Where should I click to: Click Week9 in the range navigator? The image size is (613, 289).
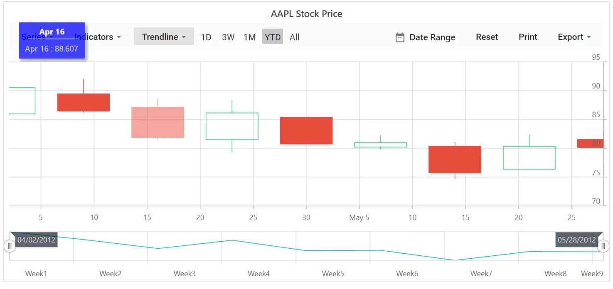(x=592, y=274)
